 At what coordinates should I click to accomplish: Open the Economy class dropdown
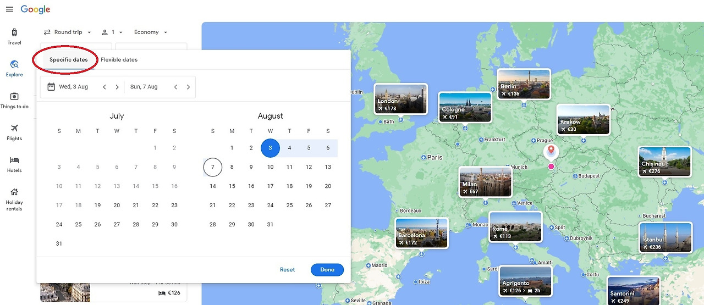point(151,32)
